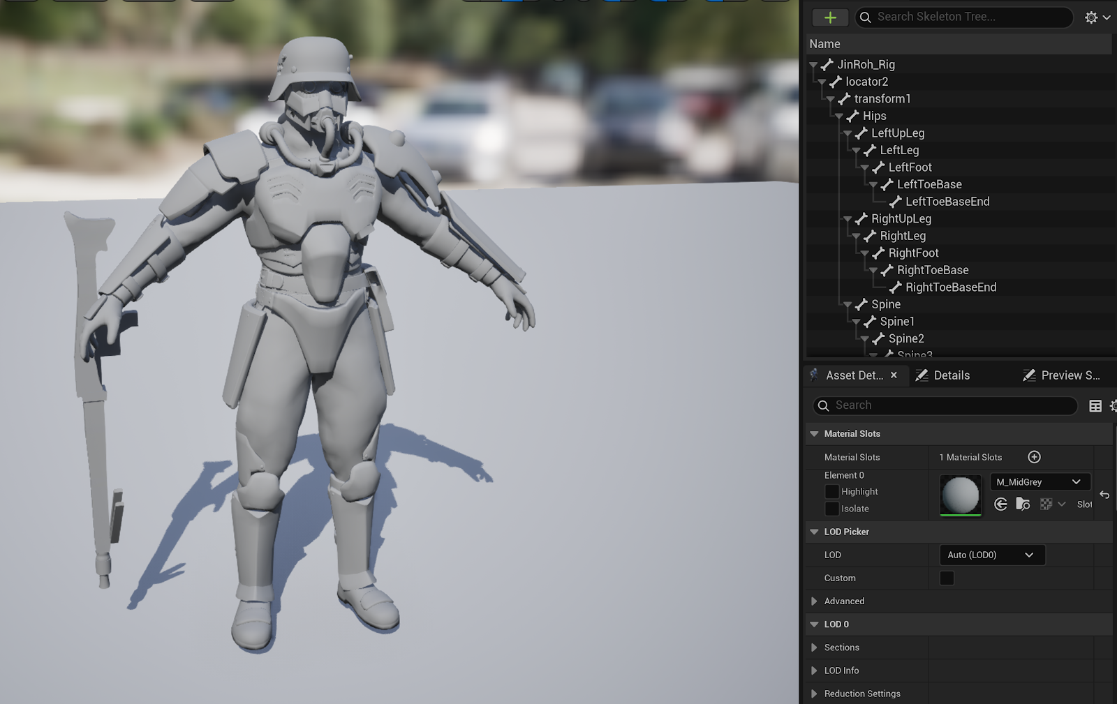Open the M_MidGrey material dropdown
Viewport: 1117px width, 704px height.
tap(1040, 482)
